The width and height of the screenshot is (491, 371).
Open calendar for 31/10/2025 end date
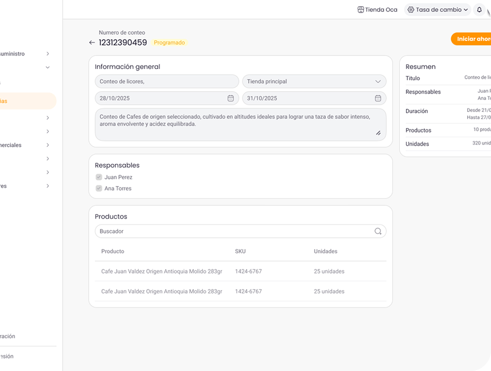(378, 98)
